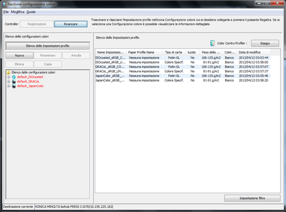286x212 pixels.
Task: Click date cell 2013/04/12 03:02:44
Action: tap(253, 58)
